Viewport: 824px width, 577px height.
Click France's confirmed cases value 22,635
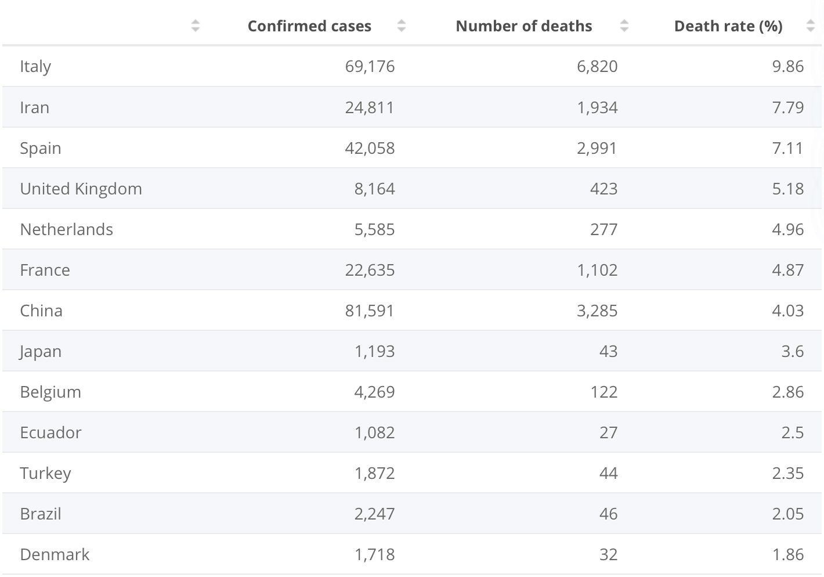tap(370, 270)
